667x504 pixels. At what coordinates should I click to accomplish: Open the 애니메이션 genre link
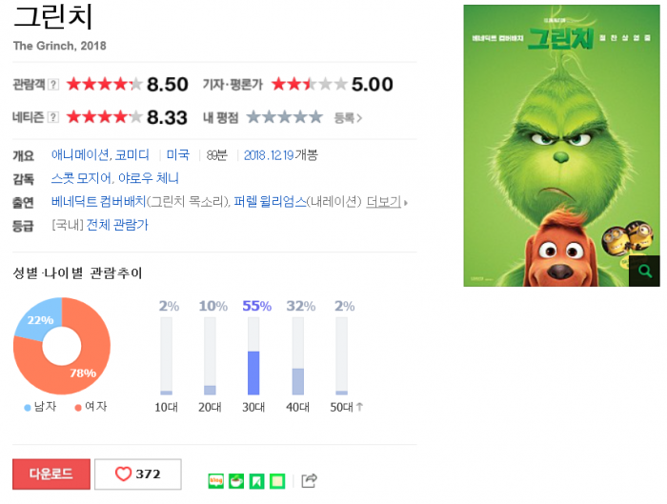[x=79, y=155]
